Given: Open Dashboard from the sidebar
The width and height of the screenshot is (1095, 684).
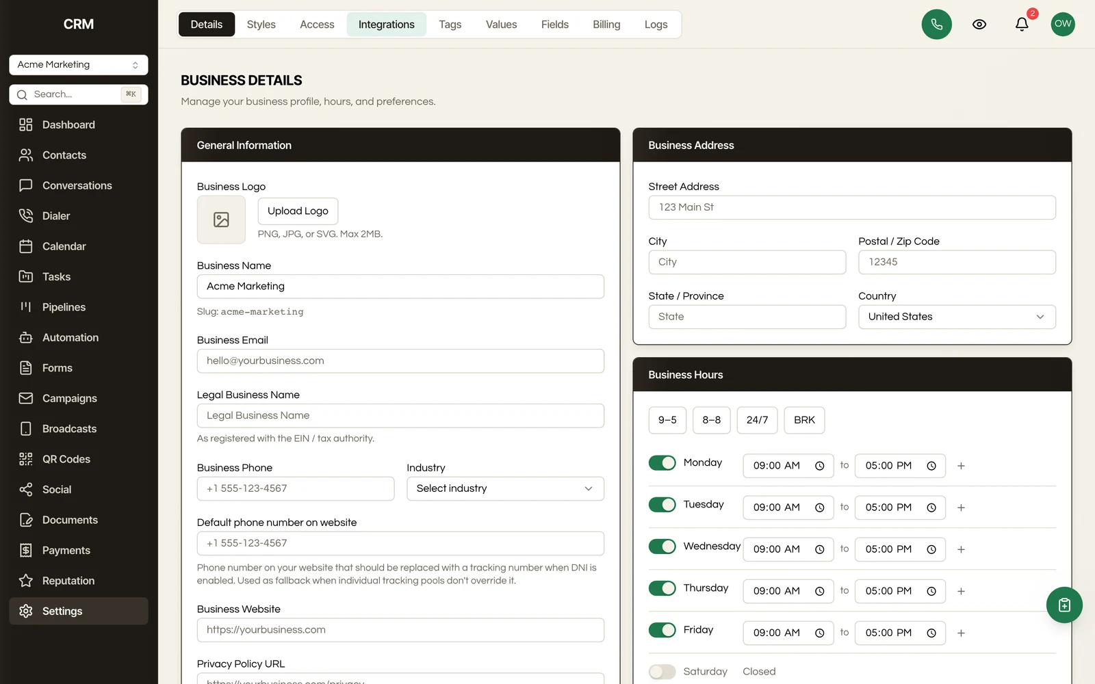Looking at the screenshot, I should pos(78,124).
